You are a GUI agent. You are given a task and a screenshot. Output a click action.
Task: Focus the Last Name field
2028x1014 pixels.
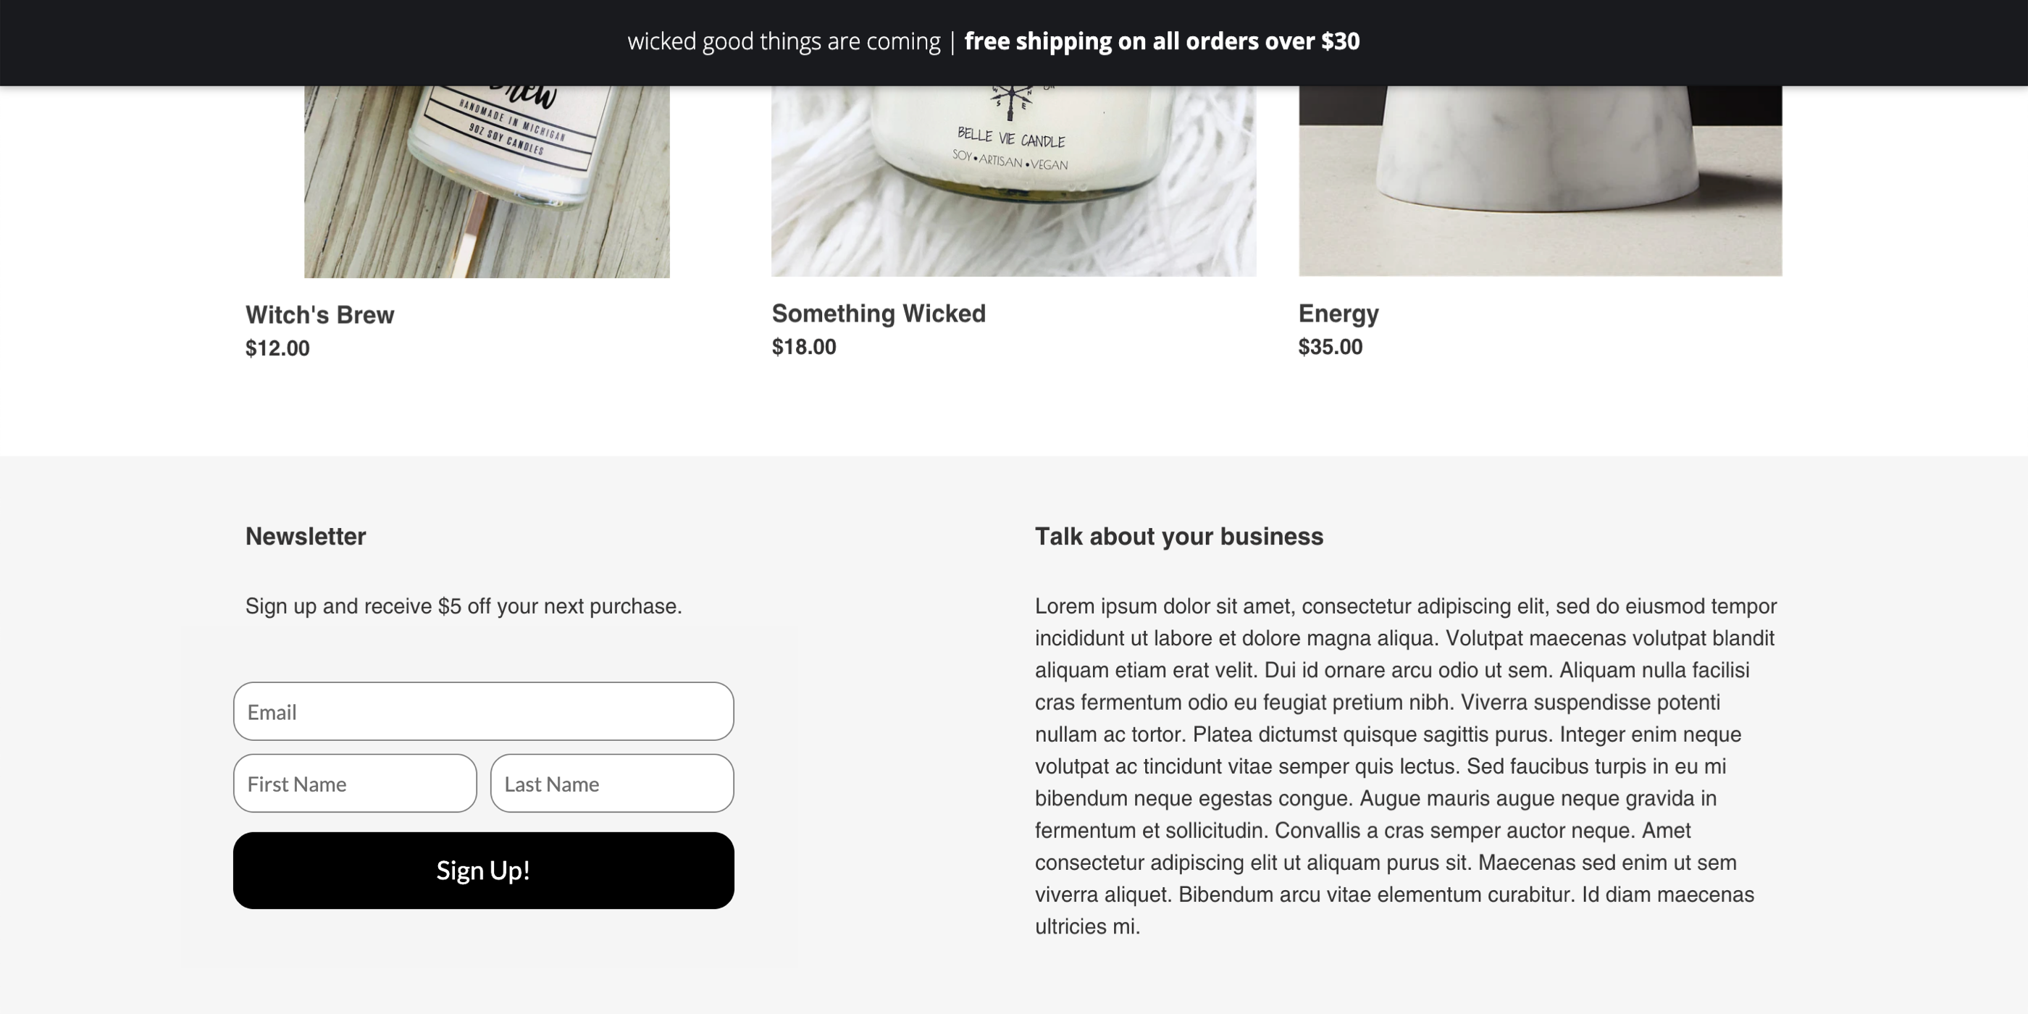click(x=612, y=784)
